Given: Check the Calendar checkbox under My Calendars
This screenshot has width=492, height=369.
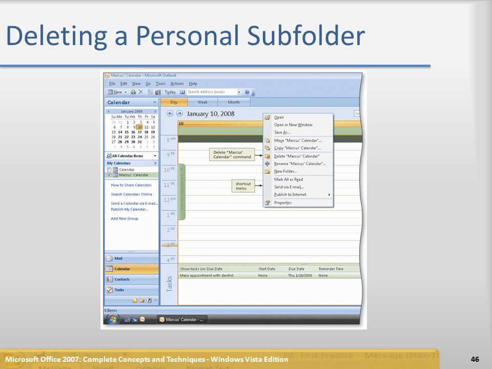Looking at the screenshot, I should [109, 170].
